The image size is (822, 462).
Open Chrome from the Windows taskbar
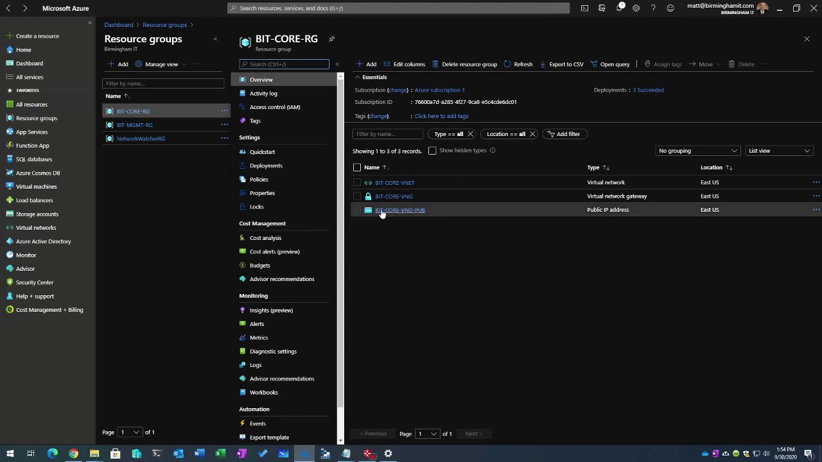73,454
